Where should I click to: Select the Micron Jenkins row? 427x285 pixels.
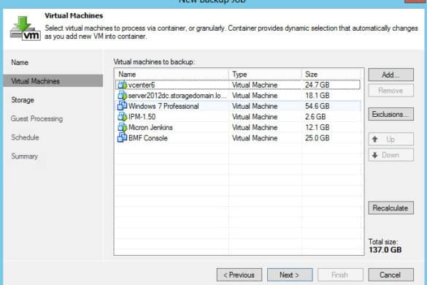(238, 127)
